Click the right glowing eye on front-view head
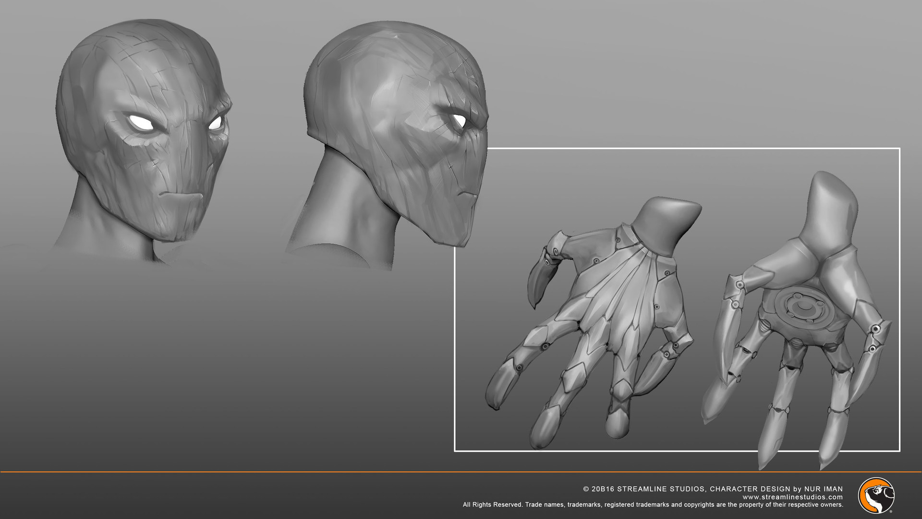 tap(215, 123)
